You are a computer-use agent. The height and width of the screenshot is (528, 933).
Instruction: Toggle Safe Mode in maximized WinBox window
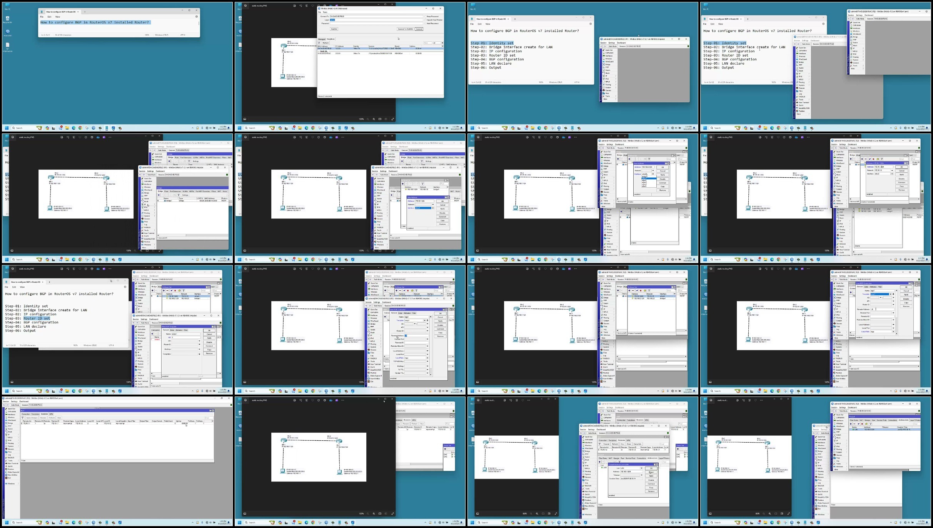click(x=15, y=405)
